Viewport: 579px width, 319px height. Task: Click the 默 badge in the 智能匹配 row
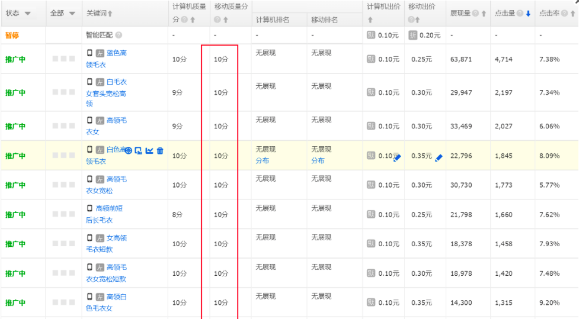click(371, 36)
